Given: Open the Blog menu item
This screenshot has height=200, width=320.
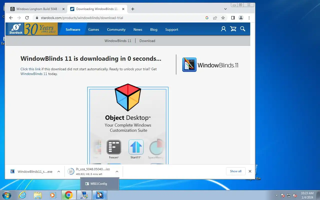Looking at the screenshot, I should coord(154,29).
